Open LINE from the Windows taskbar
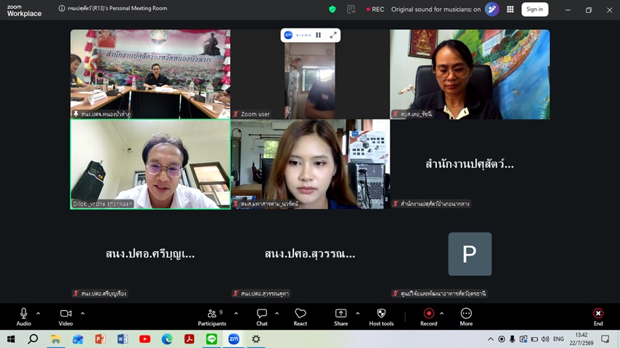Viewport: 620px width, 348px height. [212, 339]
